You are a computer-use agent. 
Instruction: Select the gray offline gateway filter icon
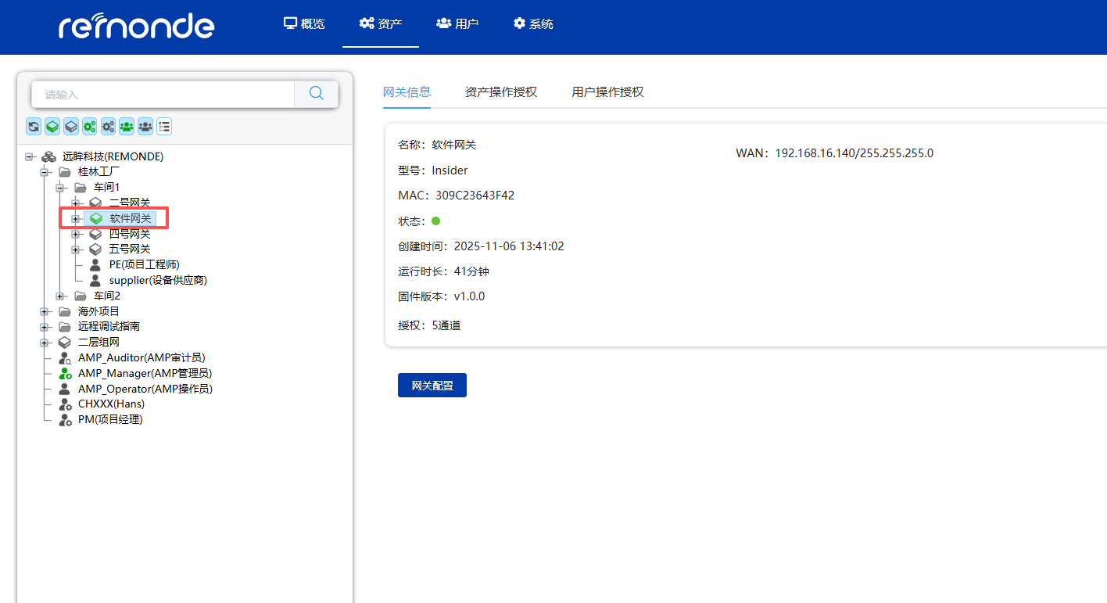click(70, 126)
